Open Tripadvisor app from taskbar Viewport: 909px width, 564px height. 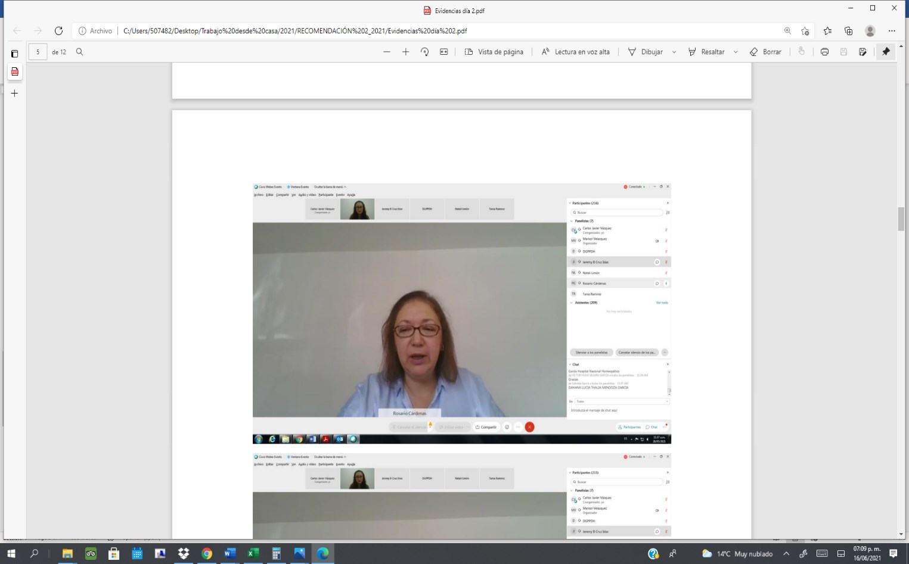click(x=91, y=553)
